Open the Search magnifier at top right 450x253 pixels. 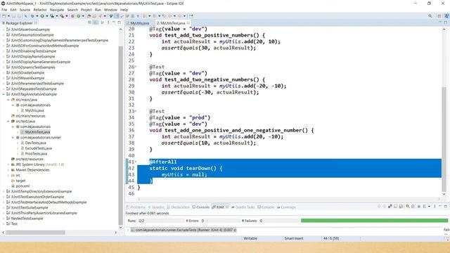[x=430, y=16]
